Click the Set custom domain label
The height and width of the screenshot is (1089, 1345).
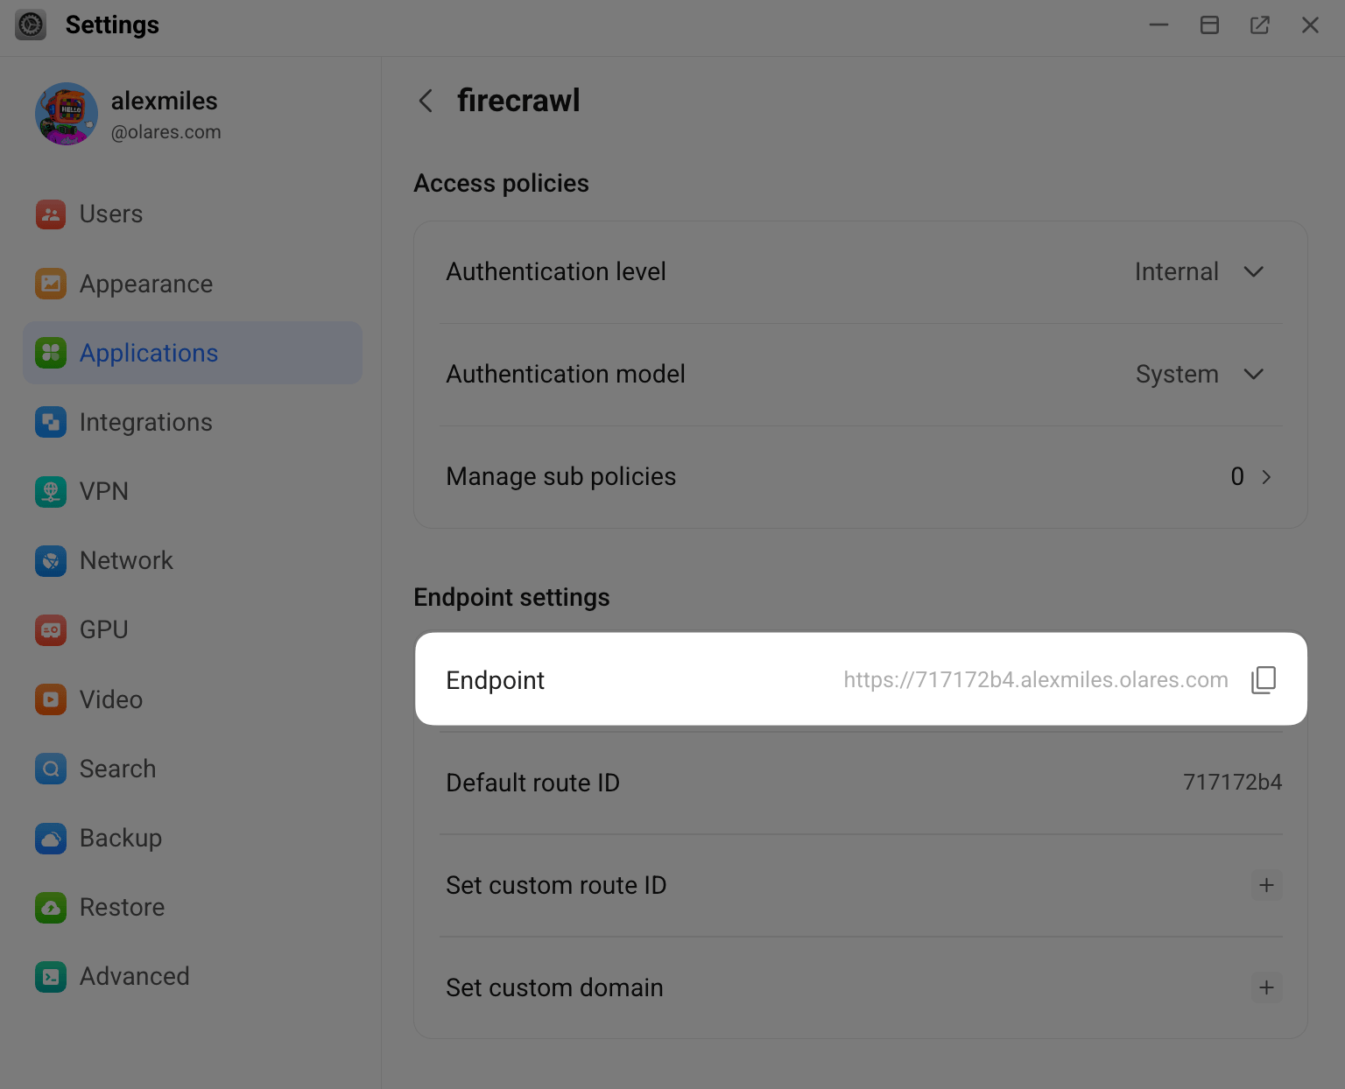pyautogui.click(x=554, y=987)
